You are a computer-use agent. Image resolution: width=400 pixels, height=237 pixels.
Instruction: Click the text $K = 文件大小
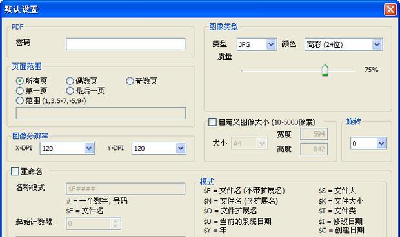pyautogui.click(x=341, y=201)
